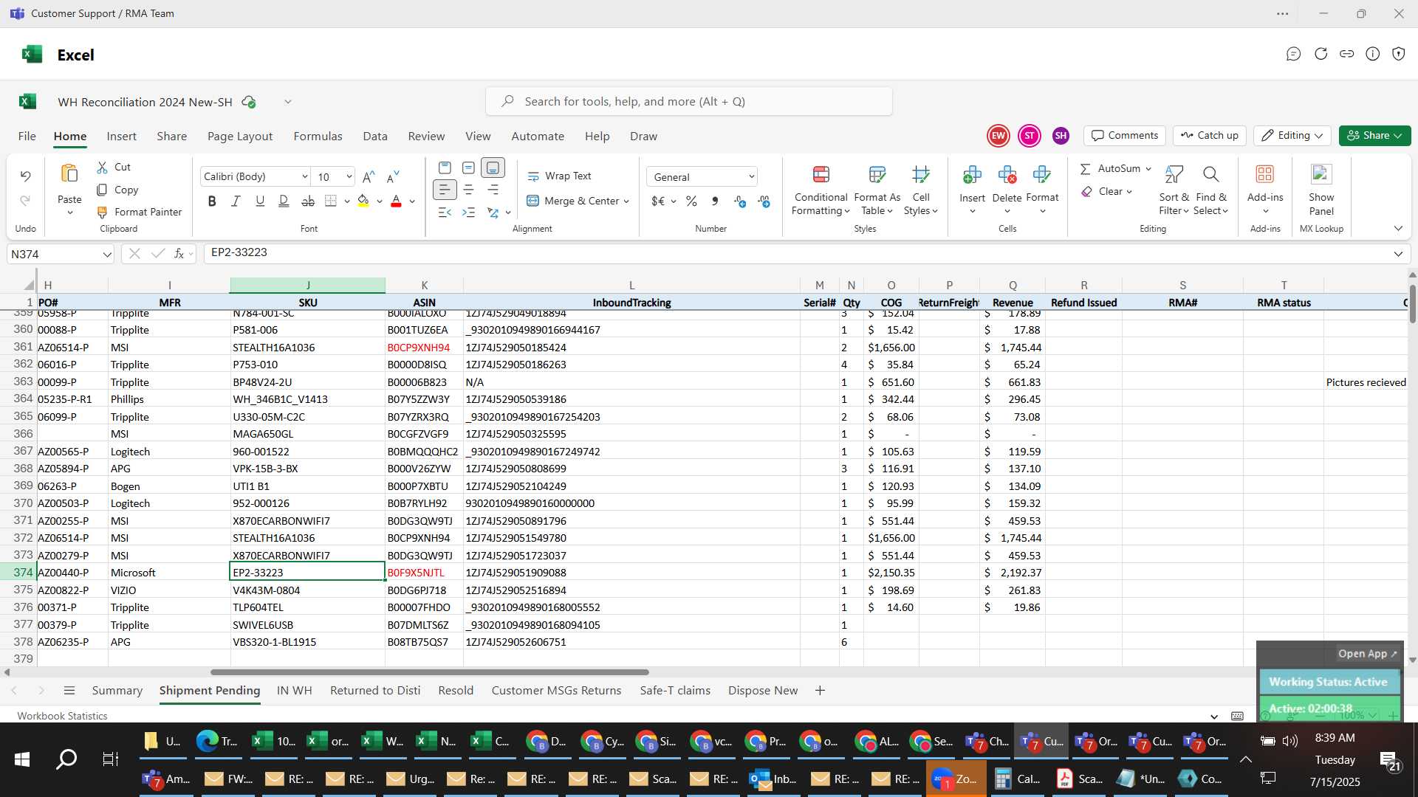Click Show Panel MX Lookup icon
Viewport: 1418px width, 797px height.
1321,174
